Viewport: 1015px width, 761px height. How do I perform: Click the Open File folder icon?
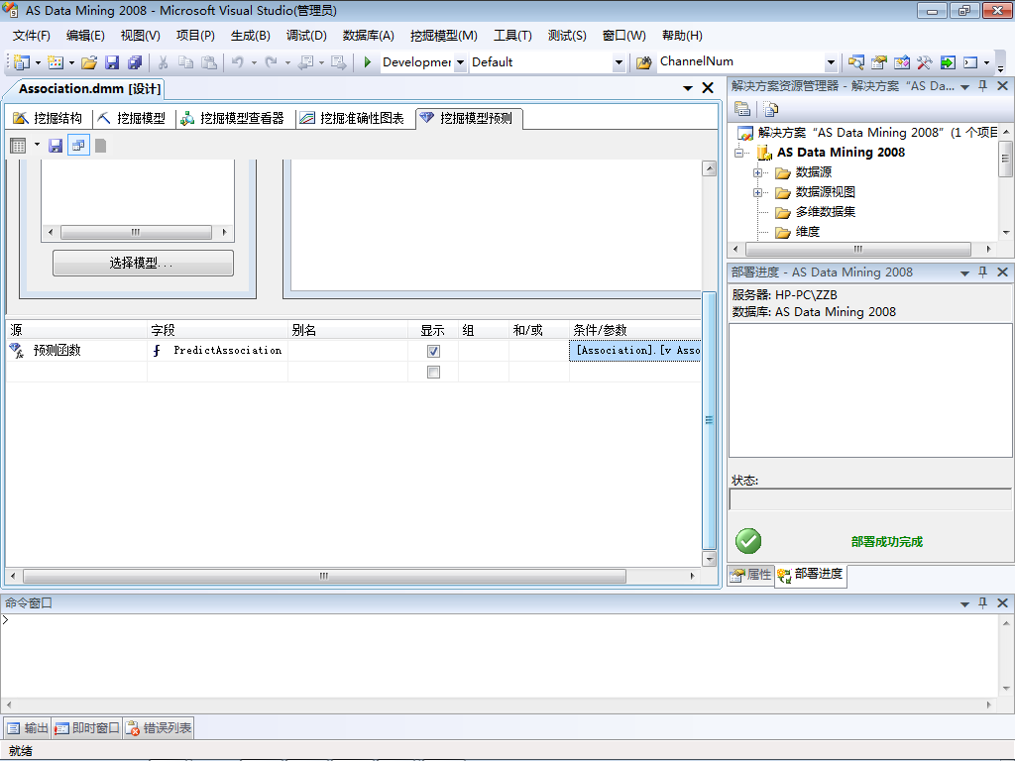pyautogui.click(x=89, y=62)
